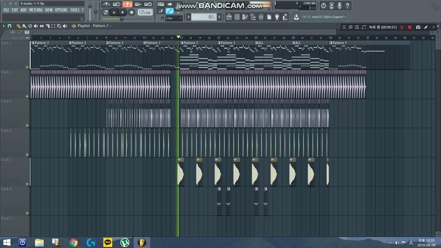Switch pattern/song mode toggle

point(105,12)
